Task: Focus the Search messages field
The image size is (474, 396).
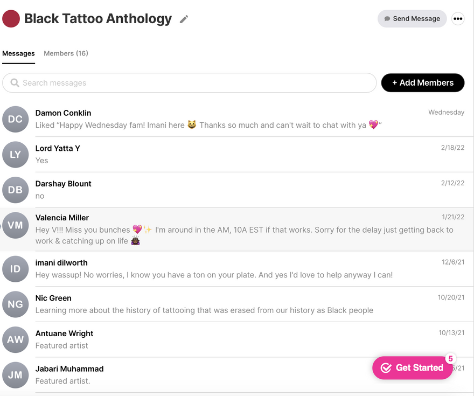Action: tap(194, 83)
